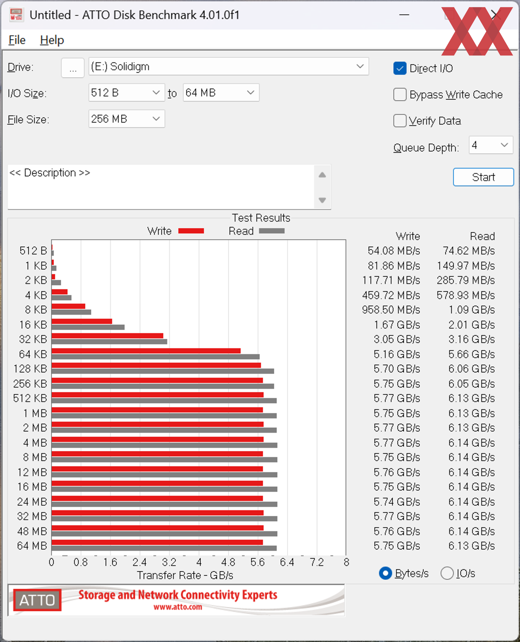Image resolution: width=520 pixels, height=642 pixels.
Task: Click the description scroll down arrow
Action: pyautogui.click(x=322, y=200)
